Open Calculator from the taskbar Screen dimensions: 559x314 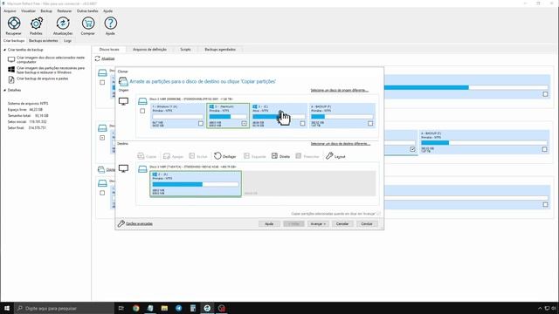pyautogui.click(x=193, y=308)
